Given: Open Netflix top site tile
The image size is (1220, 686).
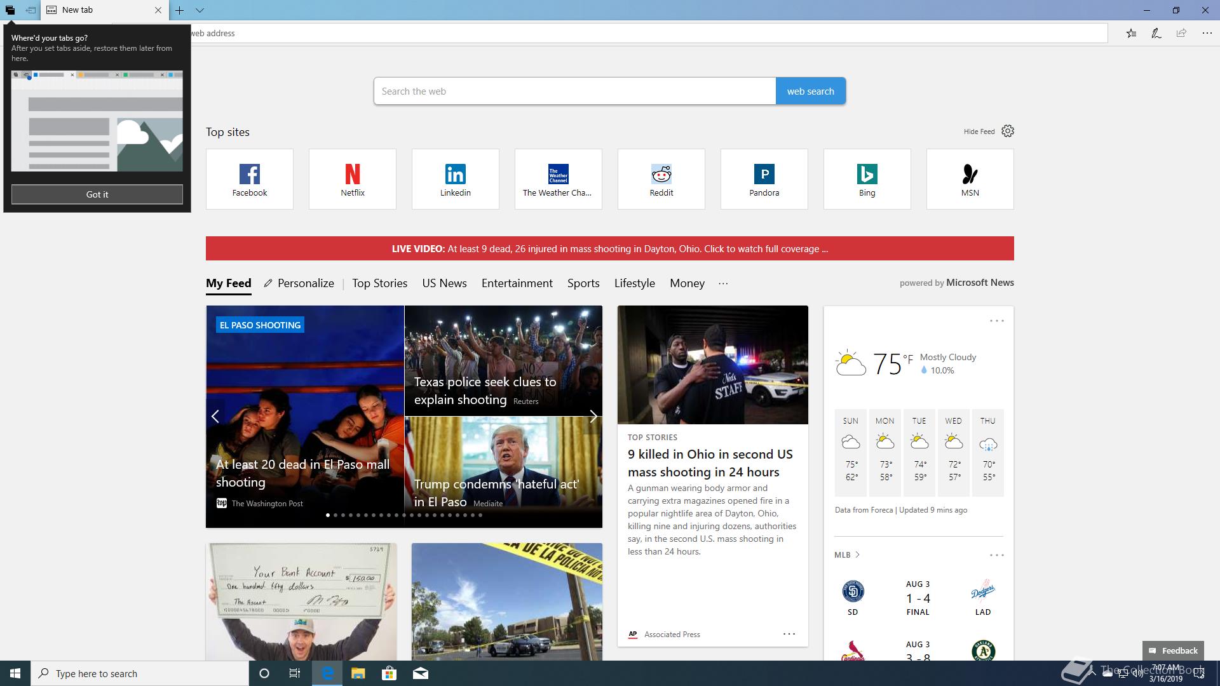Looking at the screenshot, I should click(353, 179).
